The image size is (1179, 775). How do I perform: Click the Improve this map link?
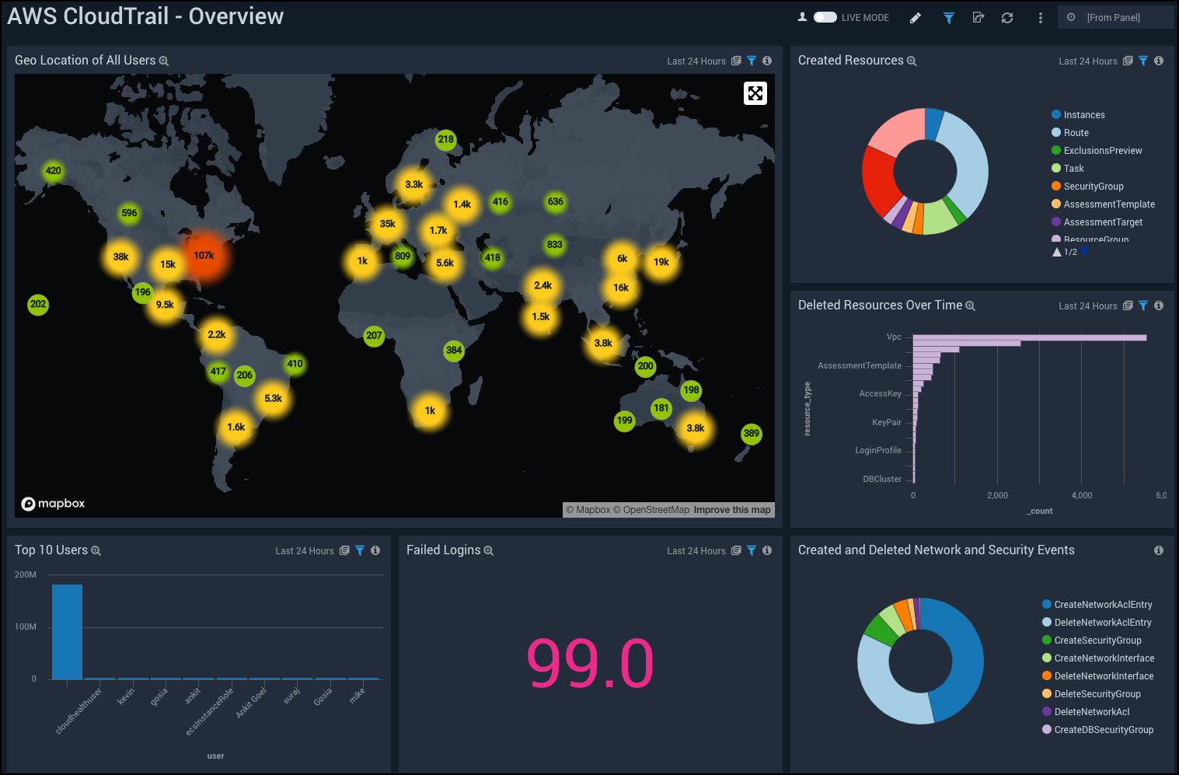pos(731,509)
